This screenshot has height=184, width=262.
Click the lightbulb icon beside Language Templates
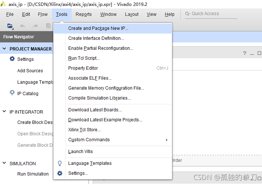point(60,163)
